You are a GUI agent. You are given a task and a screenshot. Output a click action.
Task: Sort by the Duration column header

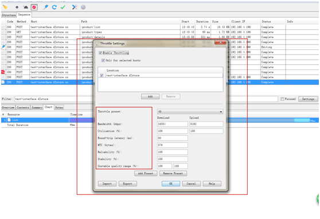coord(202,21)
